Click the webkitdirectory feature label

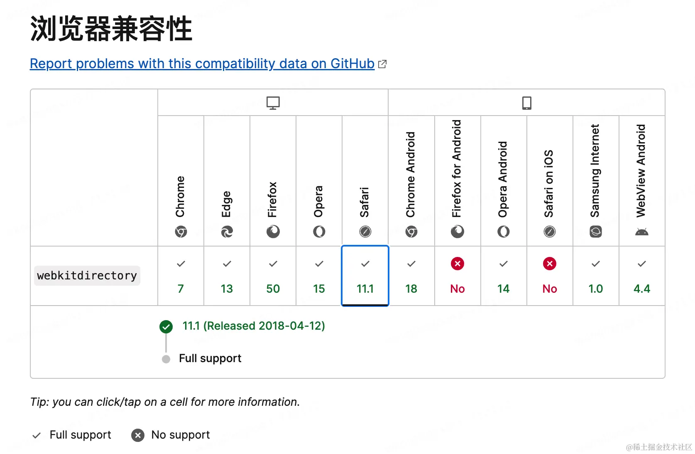pos(87,276)
